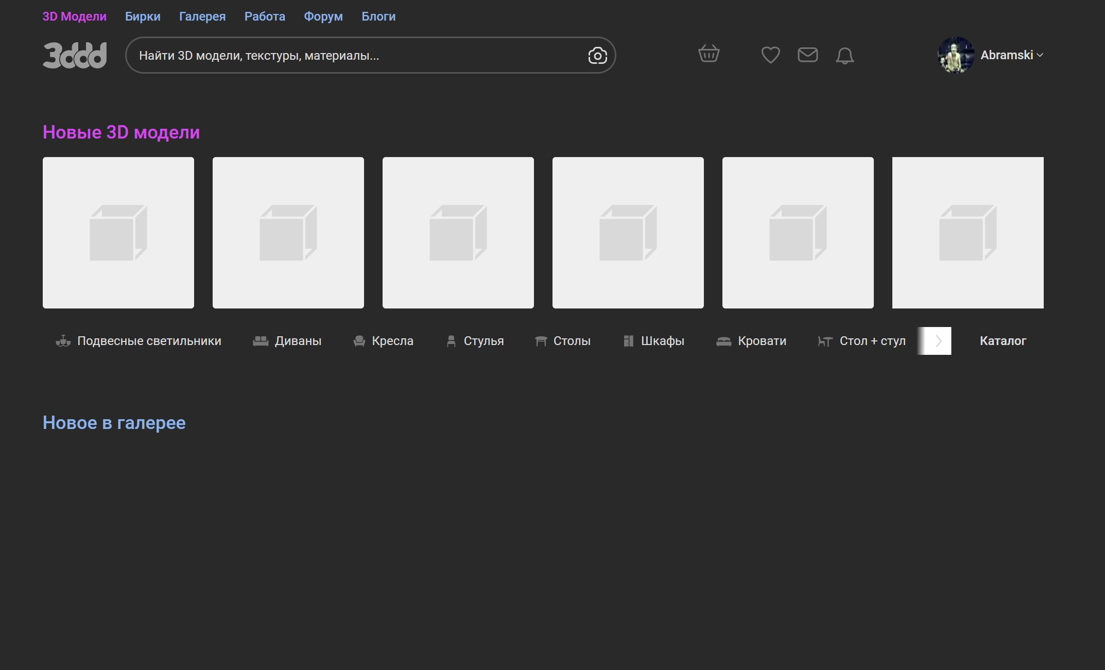Click the 3ddd logo
Image resolution: width=1105 pixels, height=670 pixels.
tap(75, 55)
